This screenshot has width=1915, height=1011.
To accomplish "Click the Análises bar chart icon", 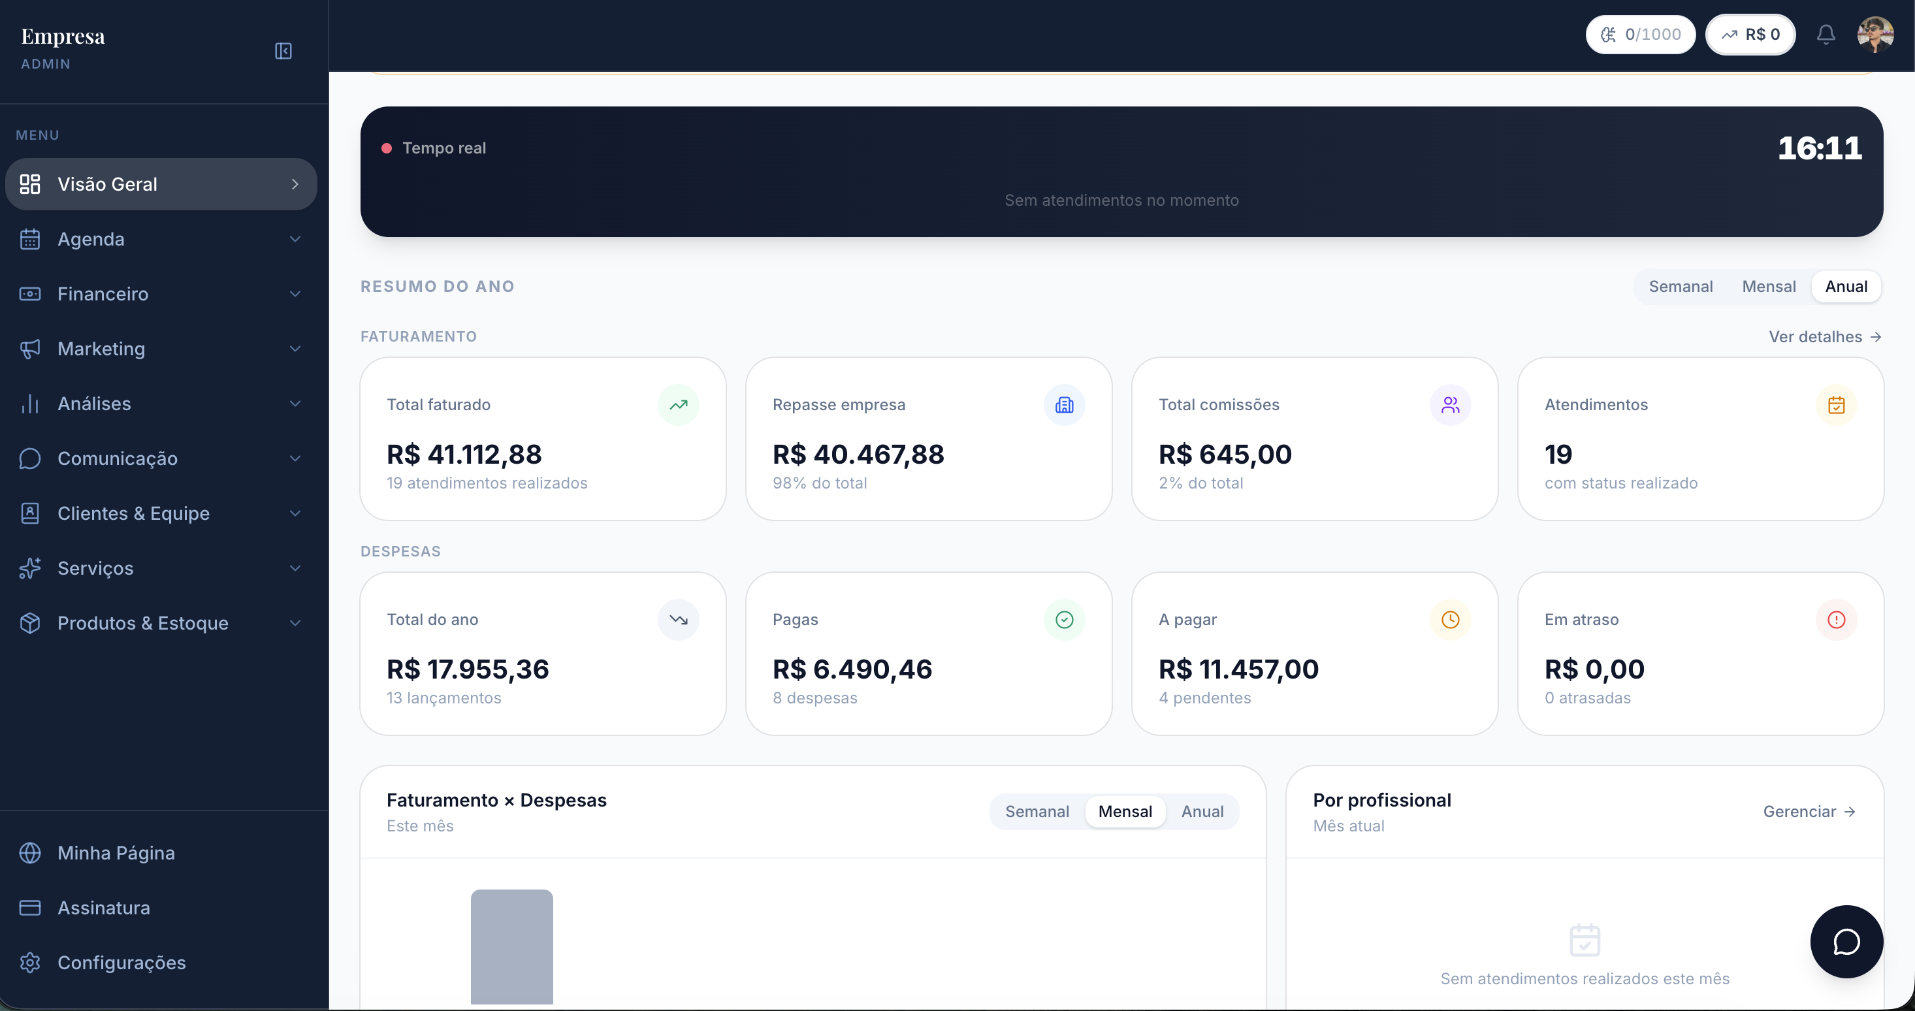I will pyautogui.click(x=30, y=404).
